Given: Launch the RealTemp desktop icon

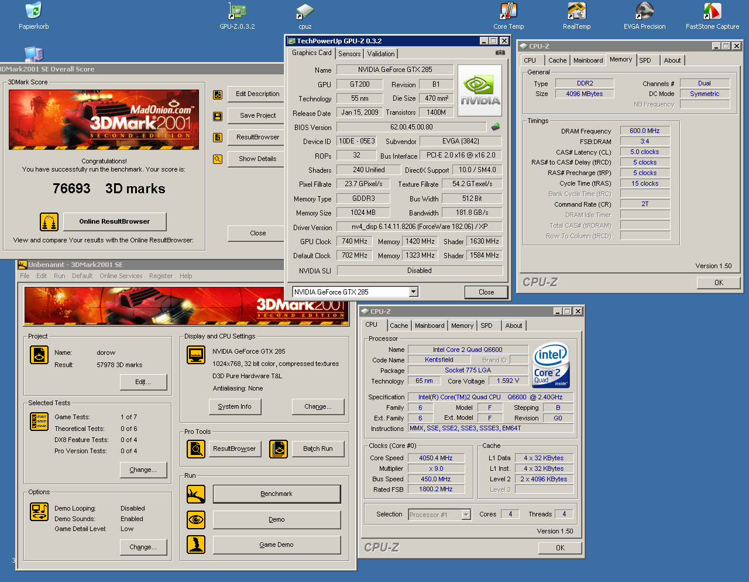Looking at the screenshot, I should (x=576, y=16).
